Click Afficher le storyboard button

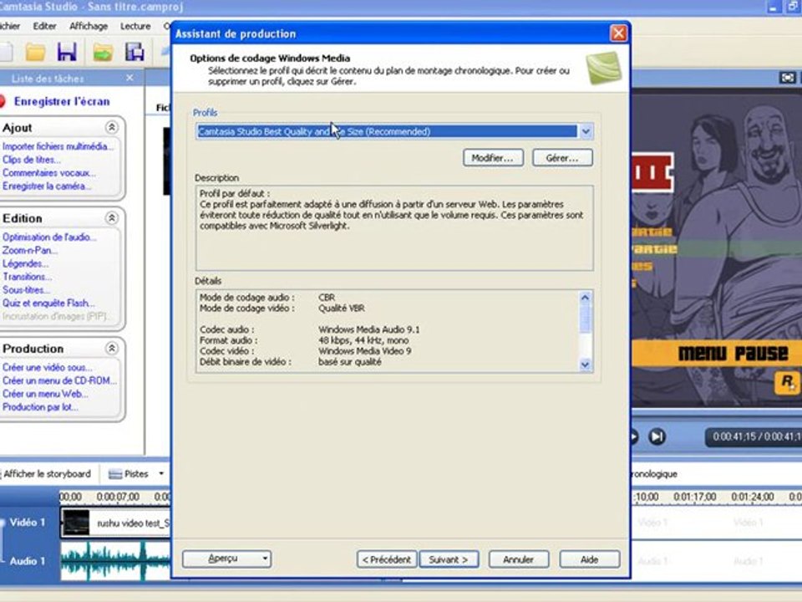tap(47, 474)
